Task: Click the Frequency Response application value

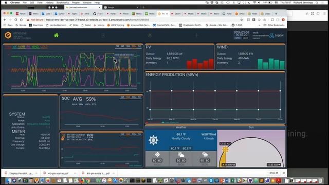Action: pos(38,124)
